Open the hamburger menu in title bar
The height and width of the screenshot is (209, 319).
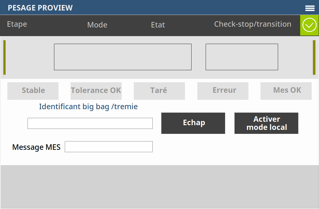310,8
